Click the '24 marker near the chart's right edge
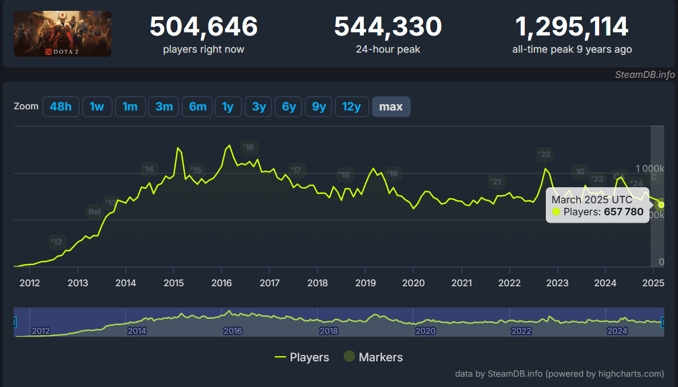 click(636, 184)
